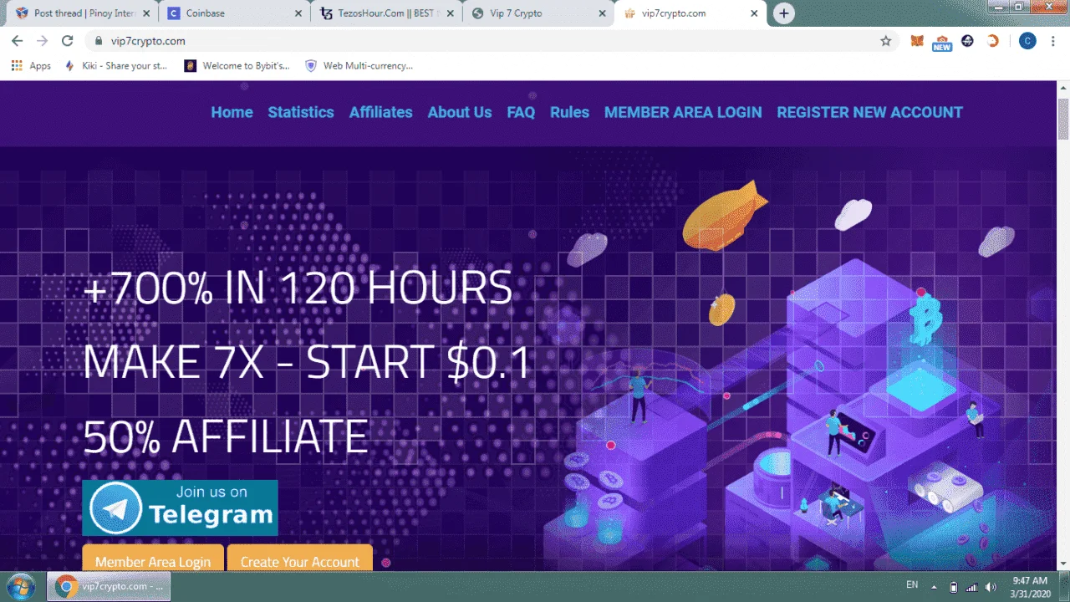Open the extension with the NEW badge
Viewport: 1070px width, 602px height.
pos(942,42)
